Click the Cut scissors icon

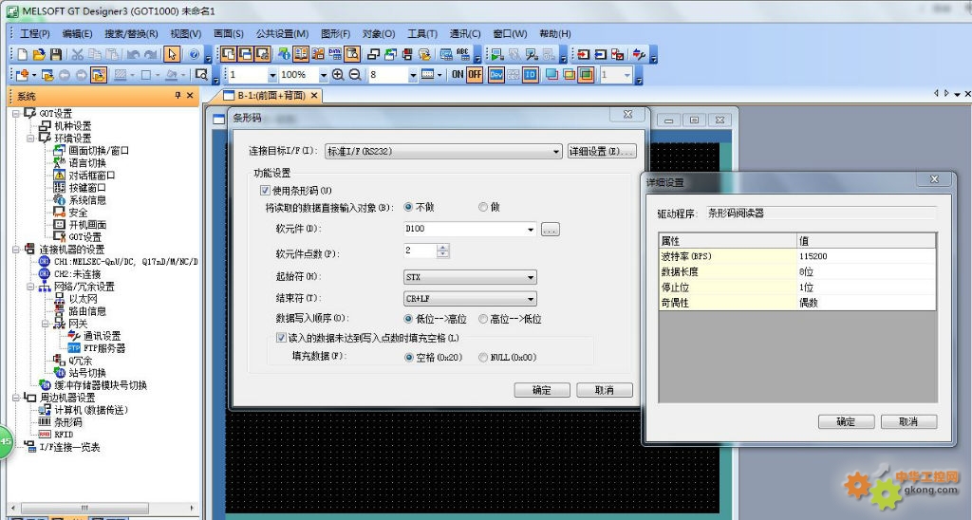click(78, 54)
